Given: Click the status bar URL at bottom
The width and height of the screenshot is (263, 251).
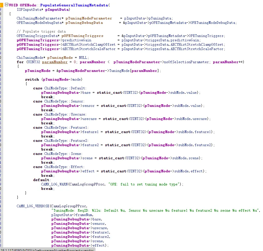Looking at the screenshot, I should click(x=47, y=250).
